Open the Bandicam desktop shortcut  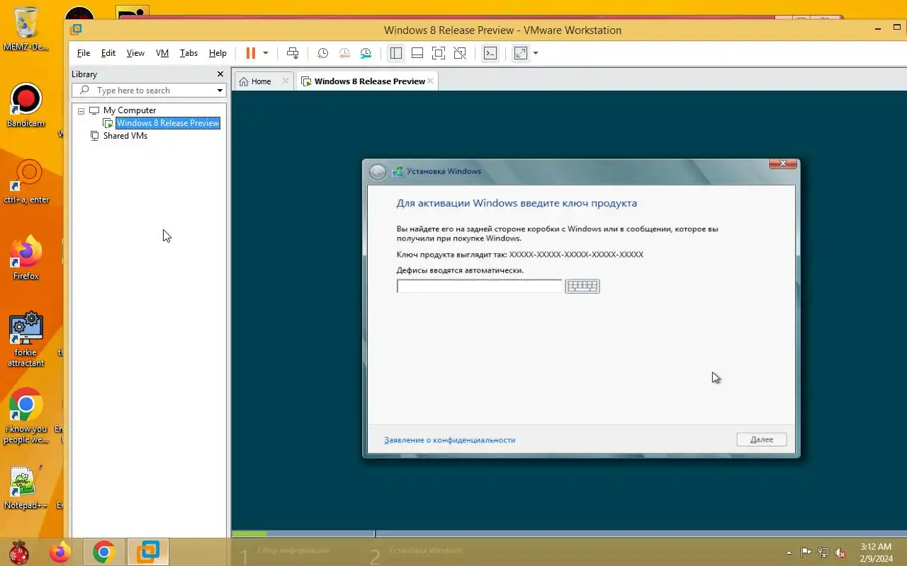[26, 105]
